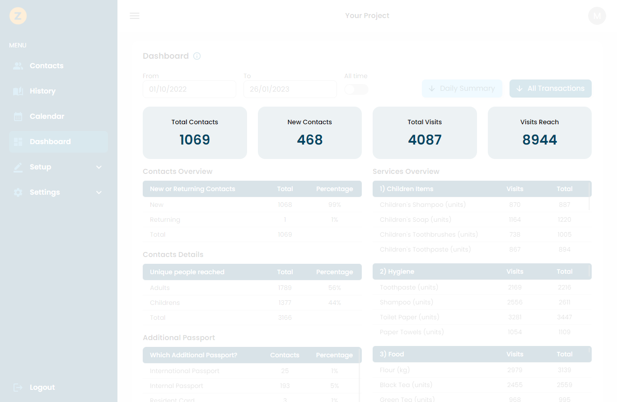
Task: Click the Contacts people icon
Action: point(18,65)
